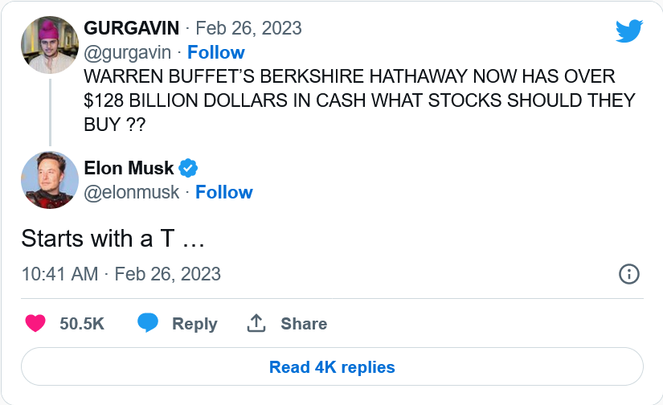Open Elon Musk's profile picture
The height and width of the screenshot is (405, 663).
coord(49,180)
